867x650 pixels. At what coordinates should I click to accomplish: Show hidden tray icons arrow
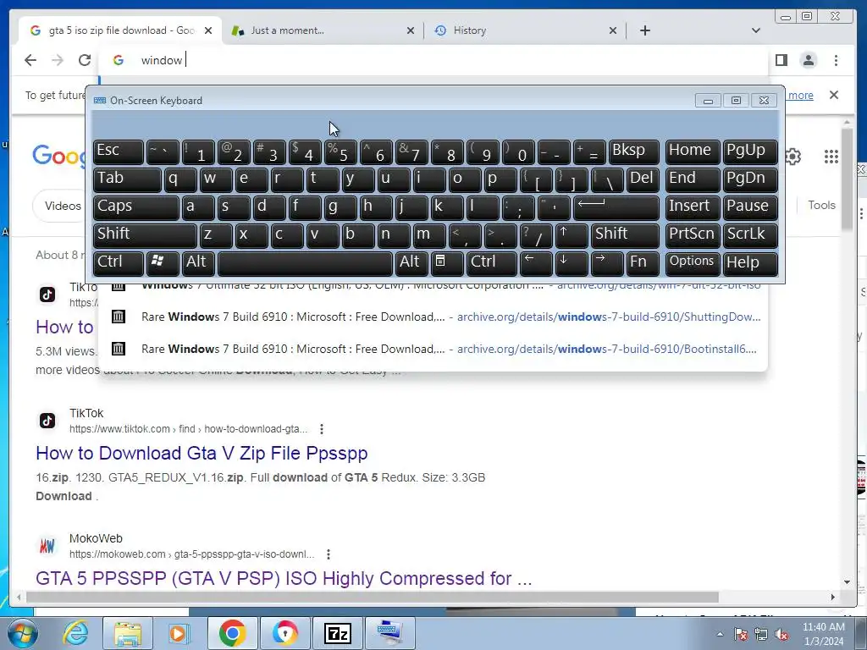pos(720,634)
